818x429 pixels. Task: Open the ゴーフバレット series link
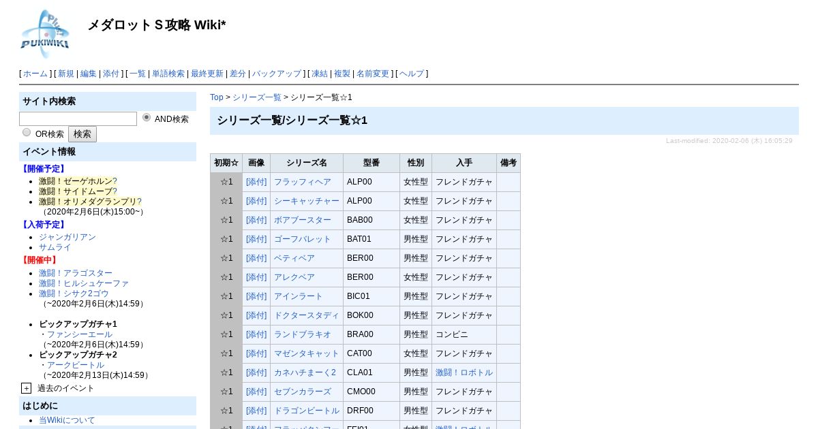[x=303, y=239]
